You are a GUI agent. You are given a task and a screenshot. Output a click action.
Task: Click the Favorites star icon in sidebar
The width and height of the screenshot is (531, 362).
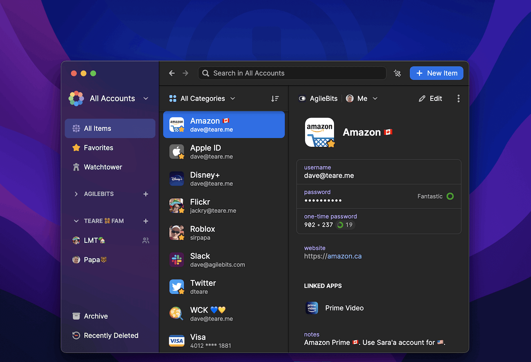[76, 147]
